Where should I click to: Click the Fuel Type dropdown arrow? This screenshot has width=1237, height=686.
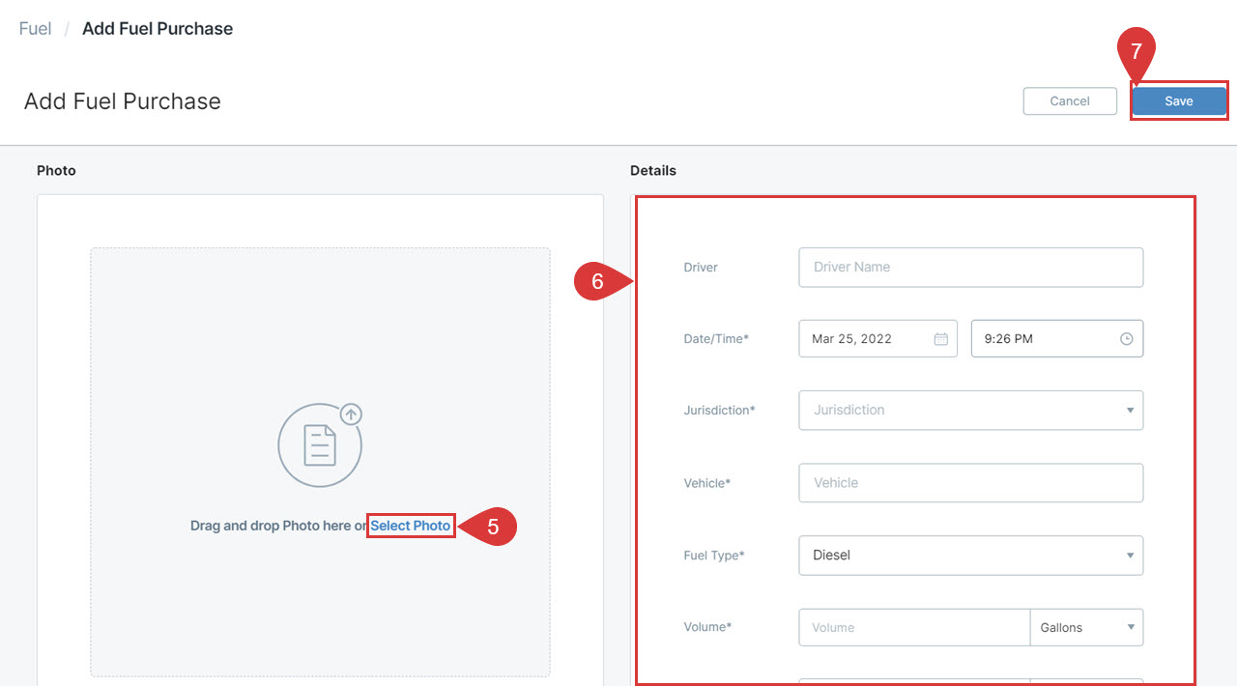coord(1130,556)
